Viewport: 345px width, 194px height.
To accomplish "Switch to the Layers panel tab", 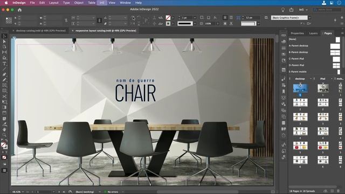I will [313, 33].
